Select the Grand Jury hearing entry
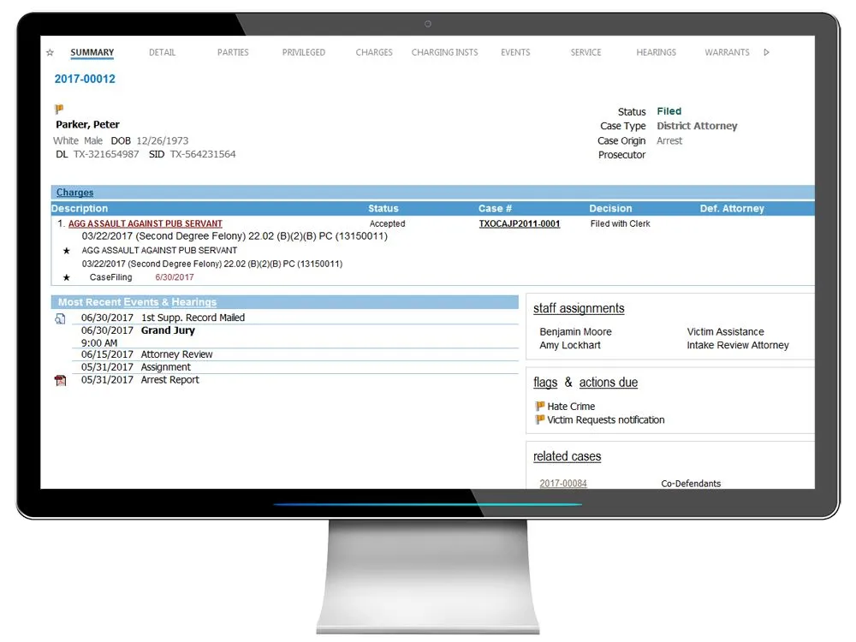The image size is (856, 642). (x=168, y=330)
